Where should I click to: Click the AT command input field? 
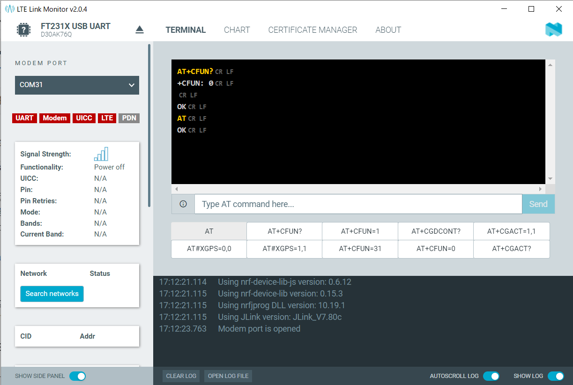(358, 204)
